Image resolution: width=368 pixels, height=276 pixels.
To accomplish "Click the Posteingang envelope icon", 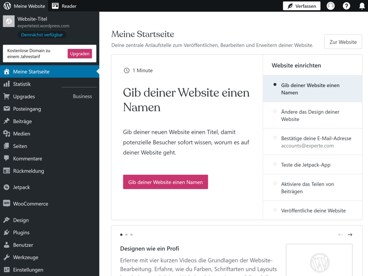I will (6, 109).
